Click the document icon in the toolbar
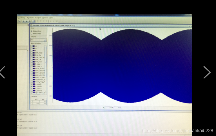Screen dimensions: 216x136 pyautogui.click(x=34, y=21)
